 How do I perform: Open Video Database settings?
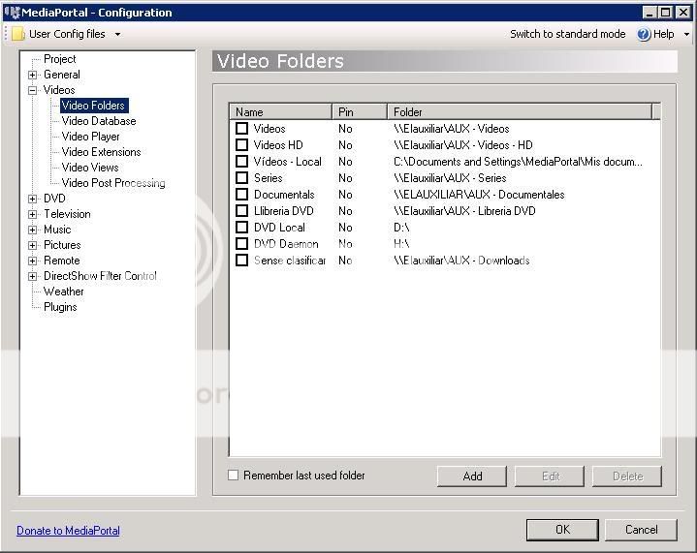(99, 121)
